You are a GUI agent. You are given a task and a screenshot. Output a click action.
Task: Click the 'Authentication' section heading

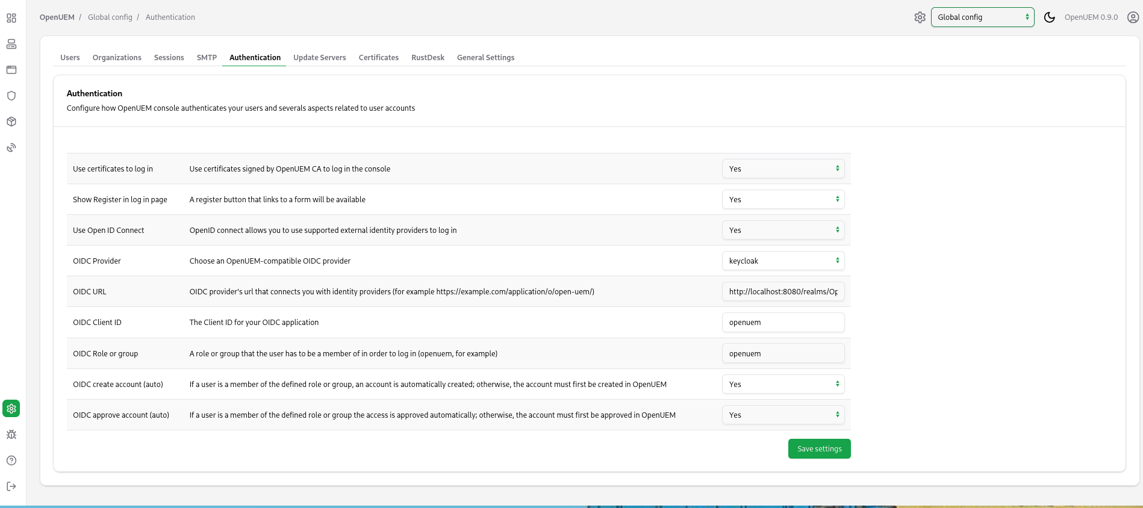click(95, 93)
